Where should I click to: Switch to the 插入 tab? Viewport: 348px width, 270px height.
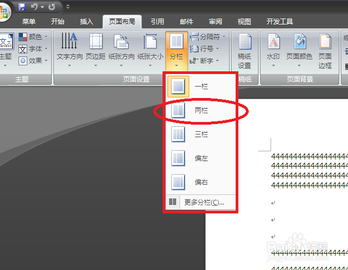87,21
